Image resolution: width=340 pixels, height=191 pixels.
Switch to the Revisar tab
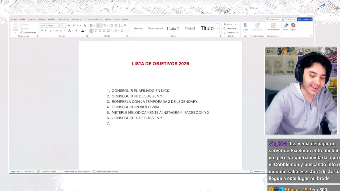pos(108,19)
